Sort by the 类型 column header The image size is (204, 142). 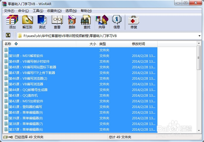coord(114,44)
